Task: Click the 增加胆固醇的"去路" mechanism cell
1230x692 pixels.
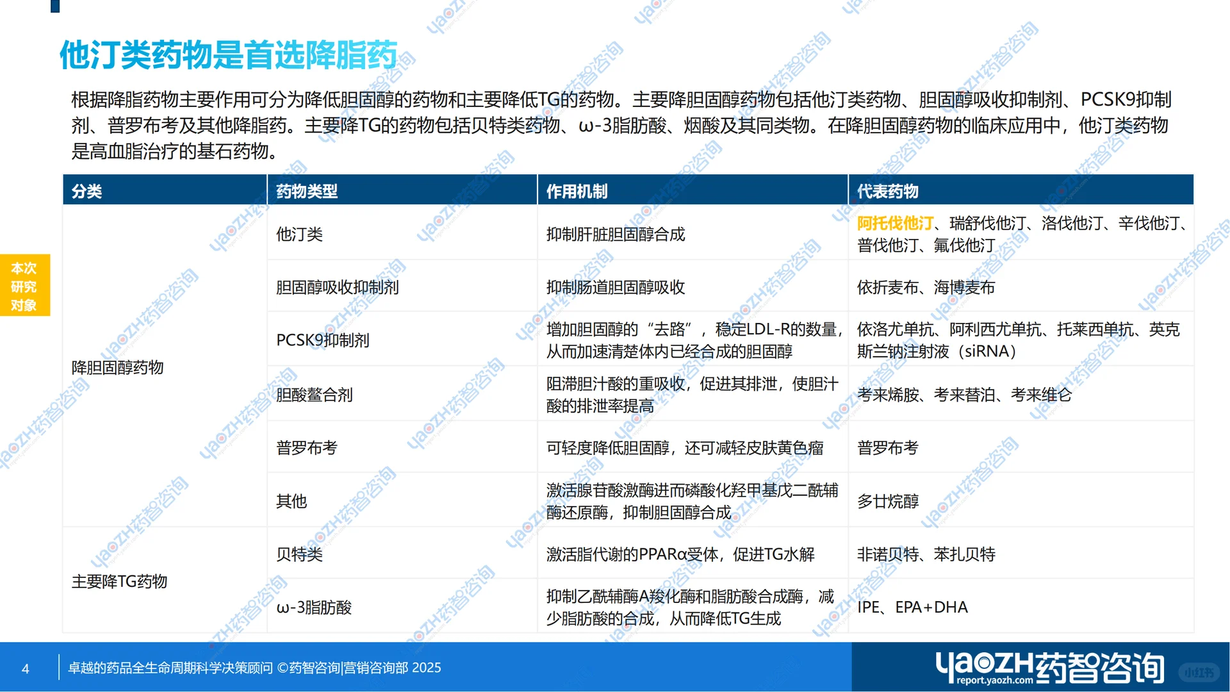Action: click(693, 340)
